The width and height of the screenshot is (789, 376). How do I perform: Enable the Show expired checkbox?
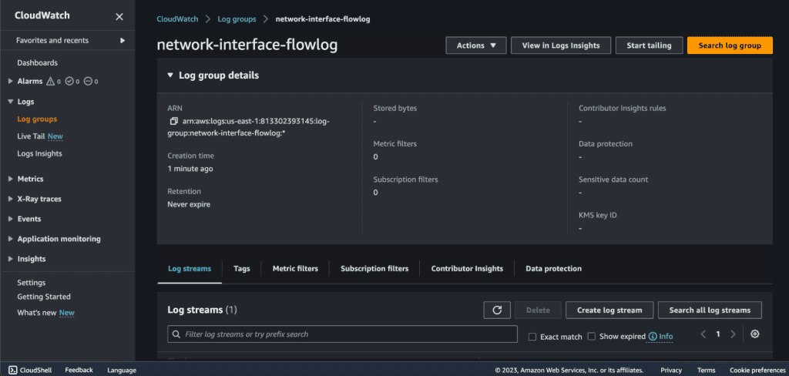coord(592,336)
